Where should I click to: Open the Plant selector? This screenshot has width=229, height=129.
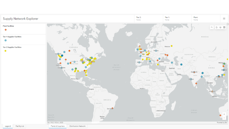[x=206, y=19]
